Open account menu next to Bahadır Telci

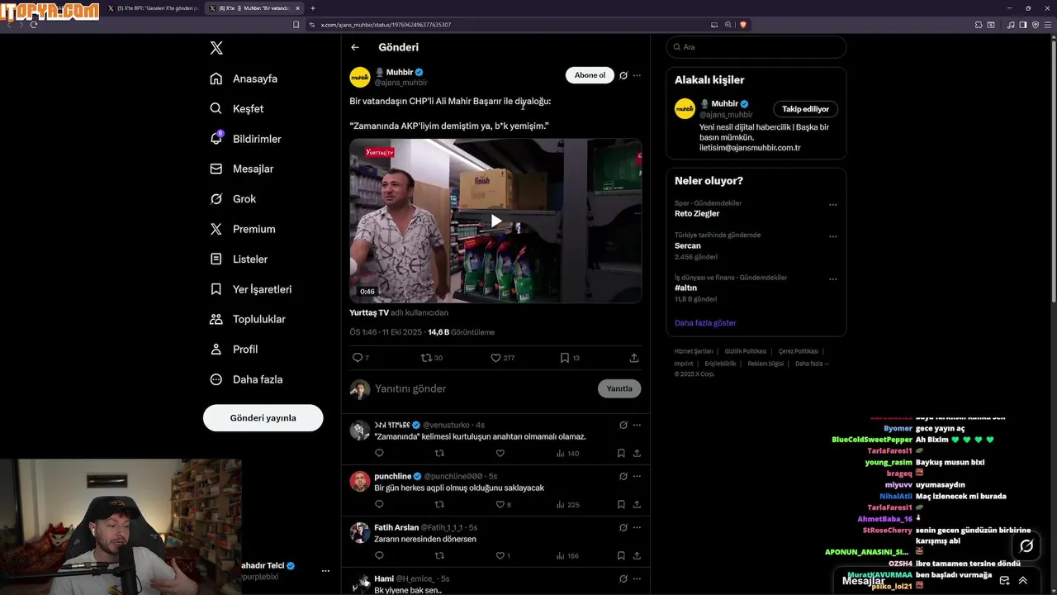tap(325, 571)
